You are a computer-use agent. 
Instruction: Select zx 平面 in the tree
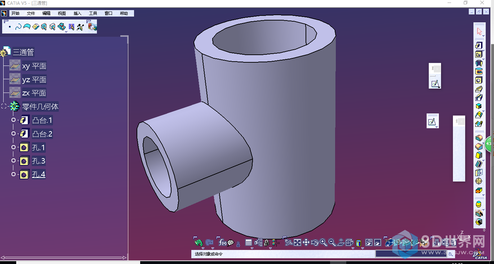tap(34, 93)
